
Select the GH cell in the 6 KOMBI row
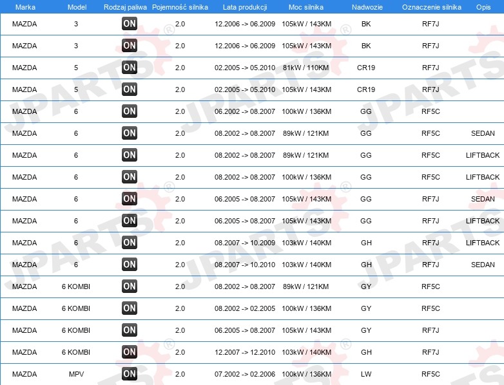click(366, 352)
